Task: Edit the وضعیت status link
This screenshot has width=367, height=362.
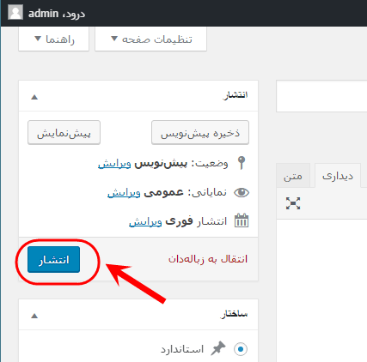Action: (114, 164)
